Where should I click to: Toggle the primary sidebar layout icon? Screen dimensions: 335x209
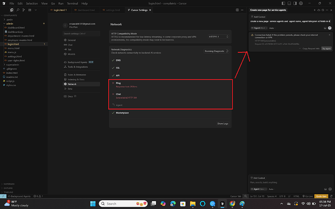284,3
